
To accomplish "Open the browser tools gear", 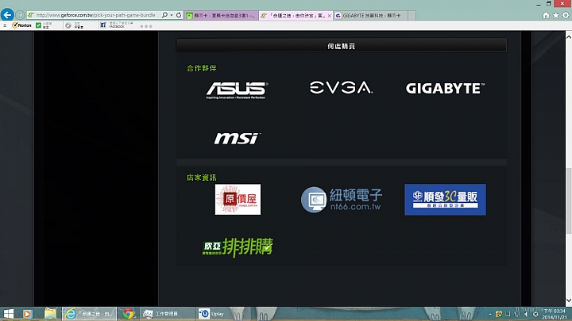I will [566, 15].
